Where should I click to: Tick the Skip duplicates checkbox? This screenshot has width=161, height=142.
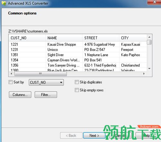pos(77,82)
